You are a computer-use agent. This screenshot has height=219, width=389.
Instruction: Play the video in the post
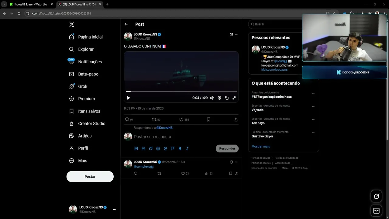point(129,98)
